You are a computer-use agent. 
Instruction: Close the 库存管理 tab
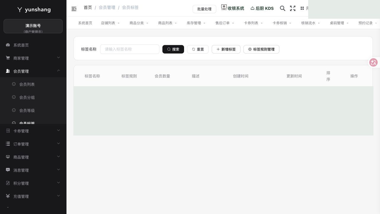(x=204, y=23)
